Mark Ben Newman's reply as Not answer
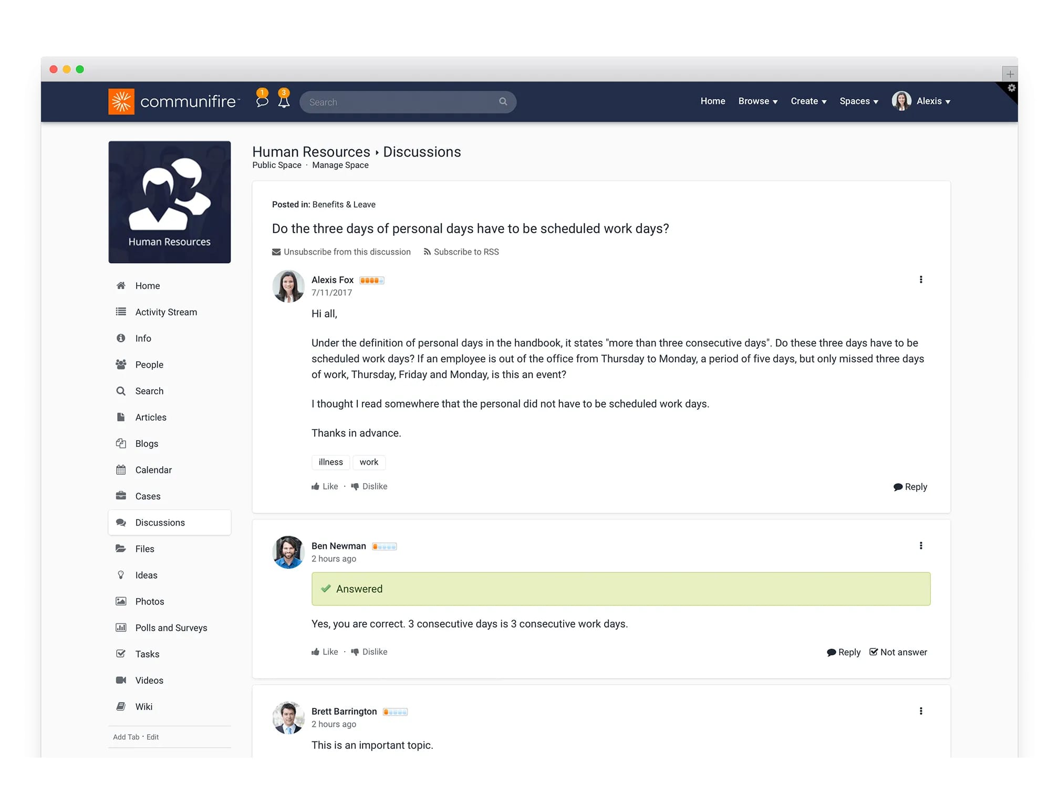1059x794 pixels. pyautogui.click(x=898, y=652)
